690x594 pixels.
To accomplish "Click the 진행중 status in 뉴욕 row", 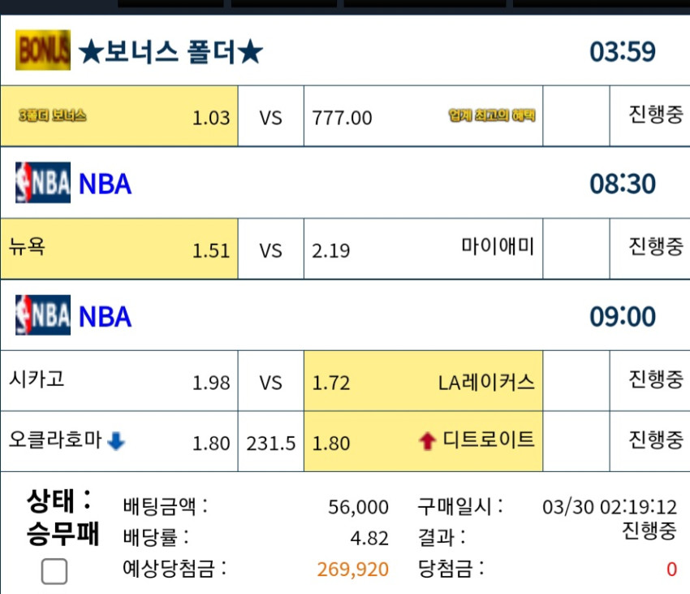I will 656,246.
